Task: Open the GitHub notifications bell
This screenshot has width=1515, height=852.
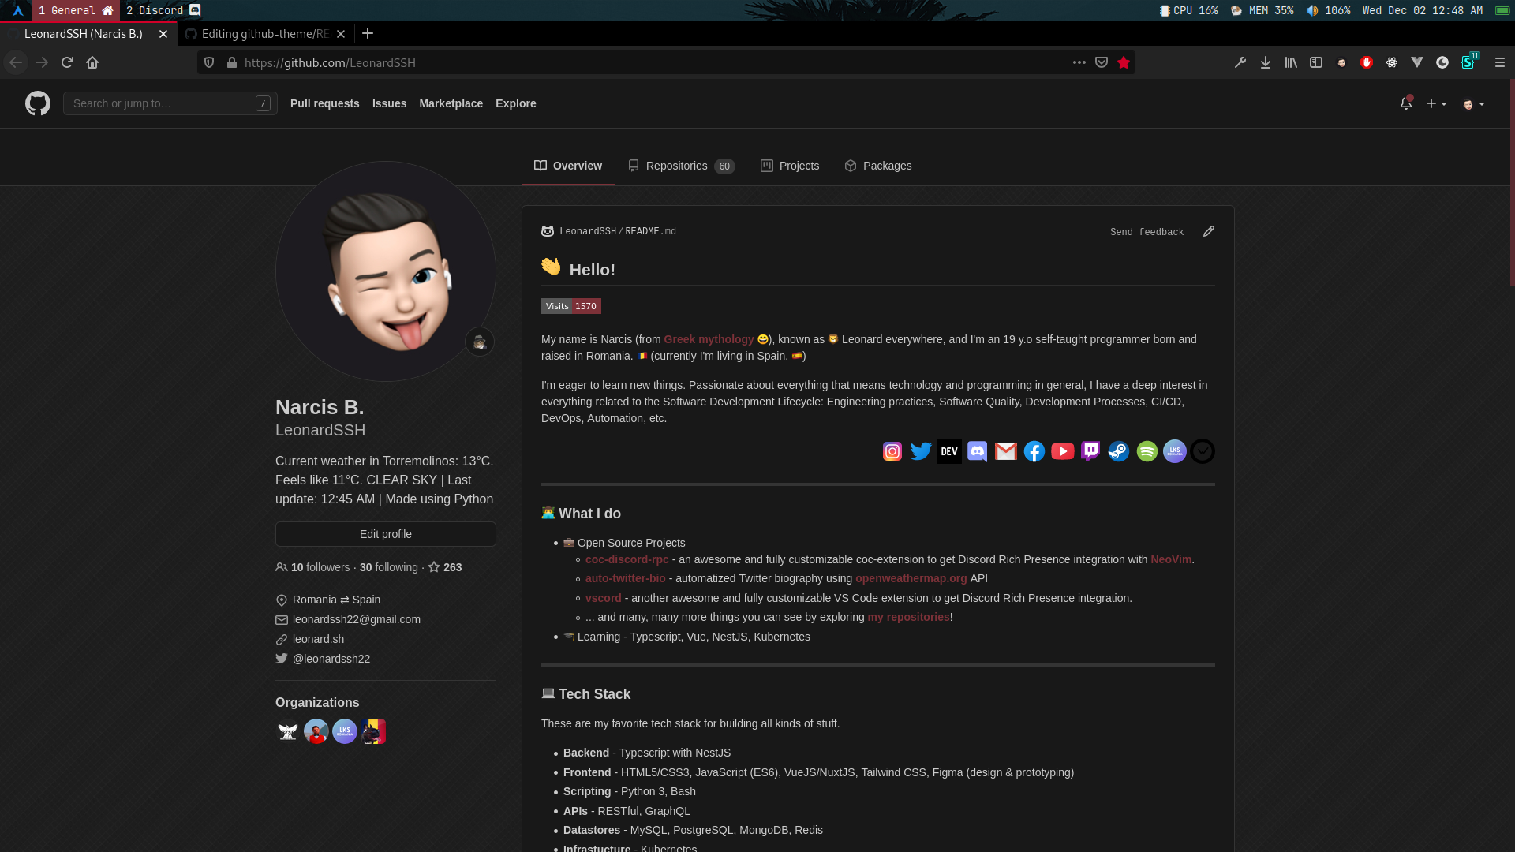Action: coord(1405,103)
